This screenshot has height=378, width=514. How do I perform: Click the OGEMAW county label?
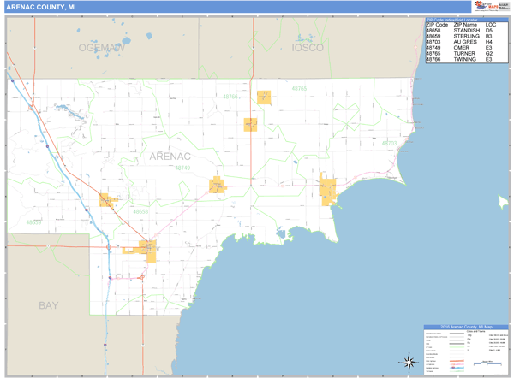point(101,48)
